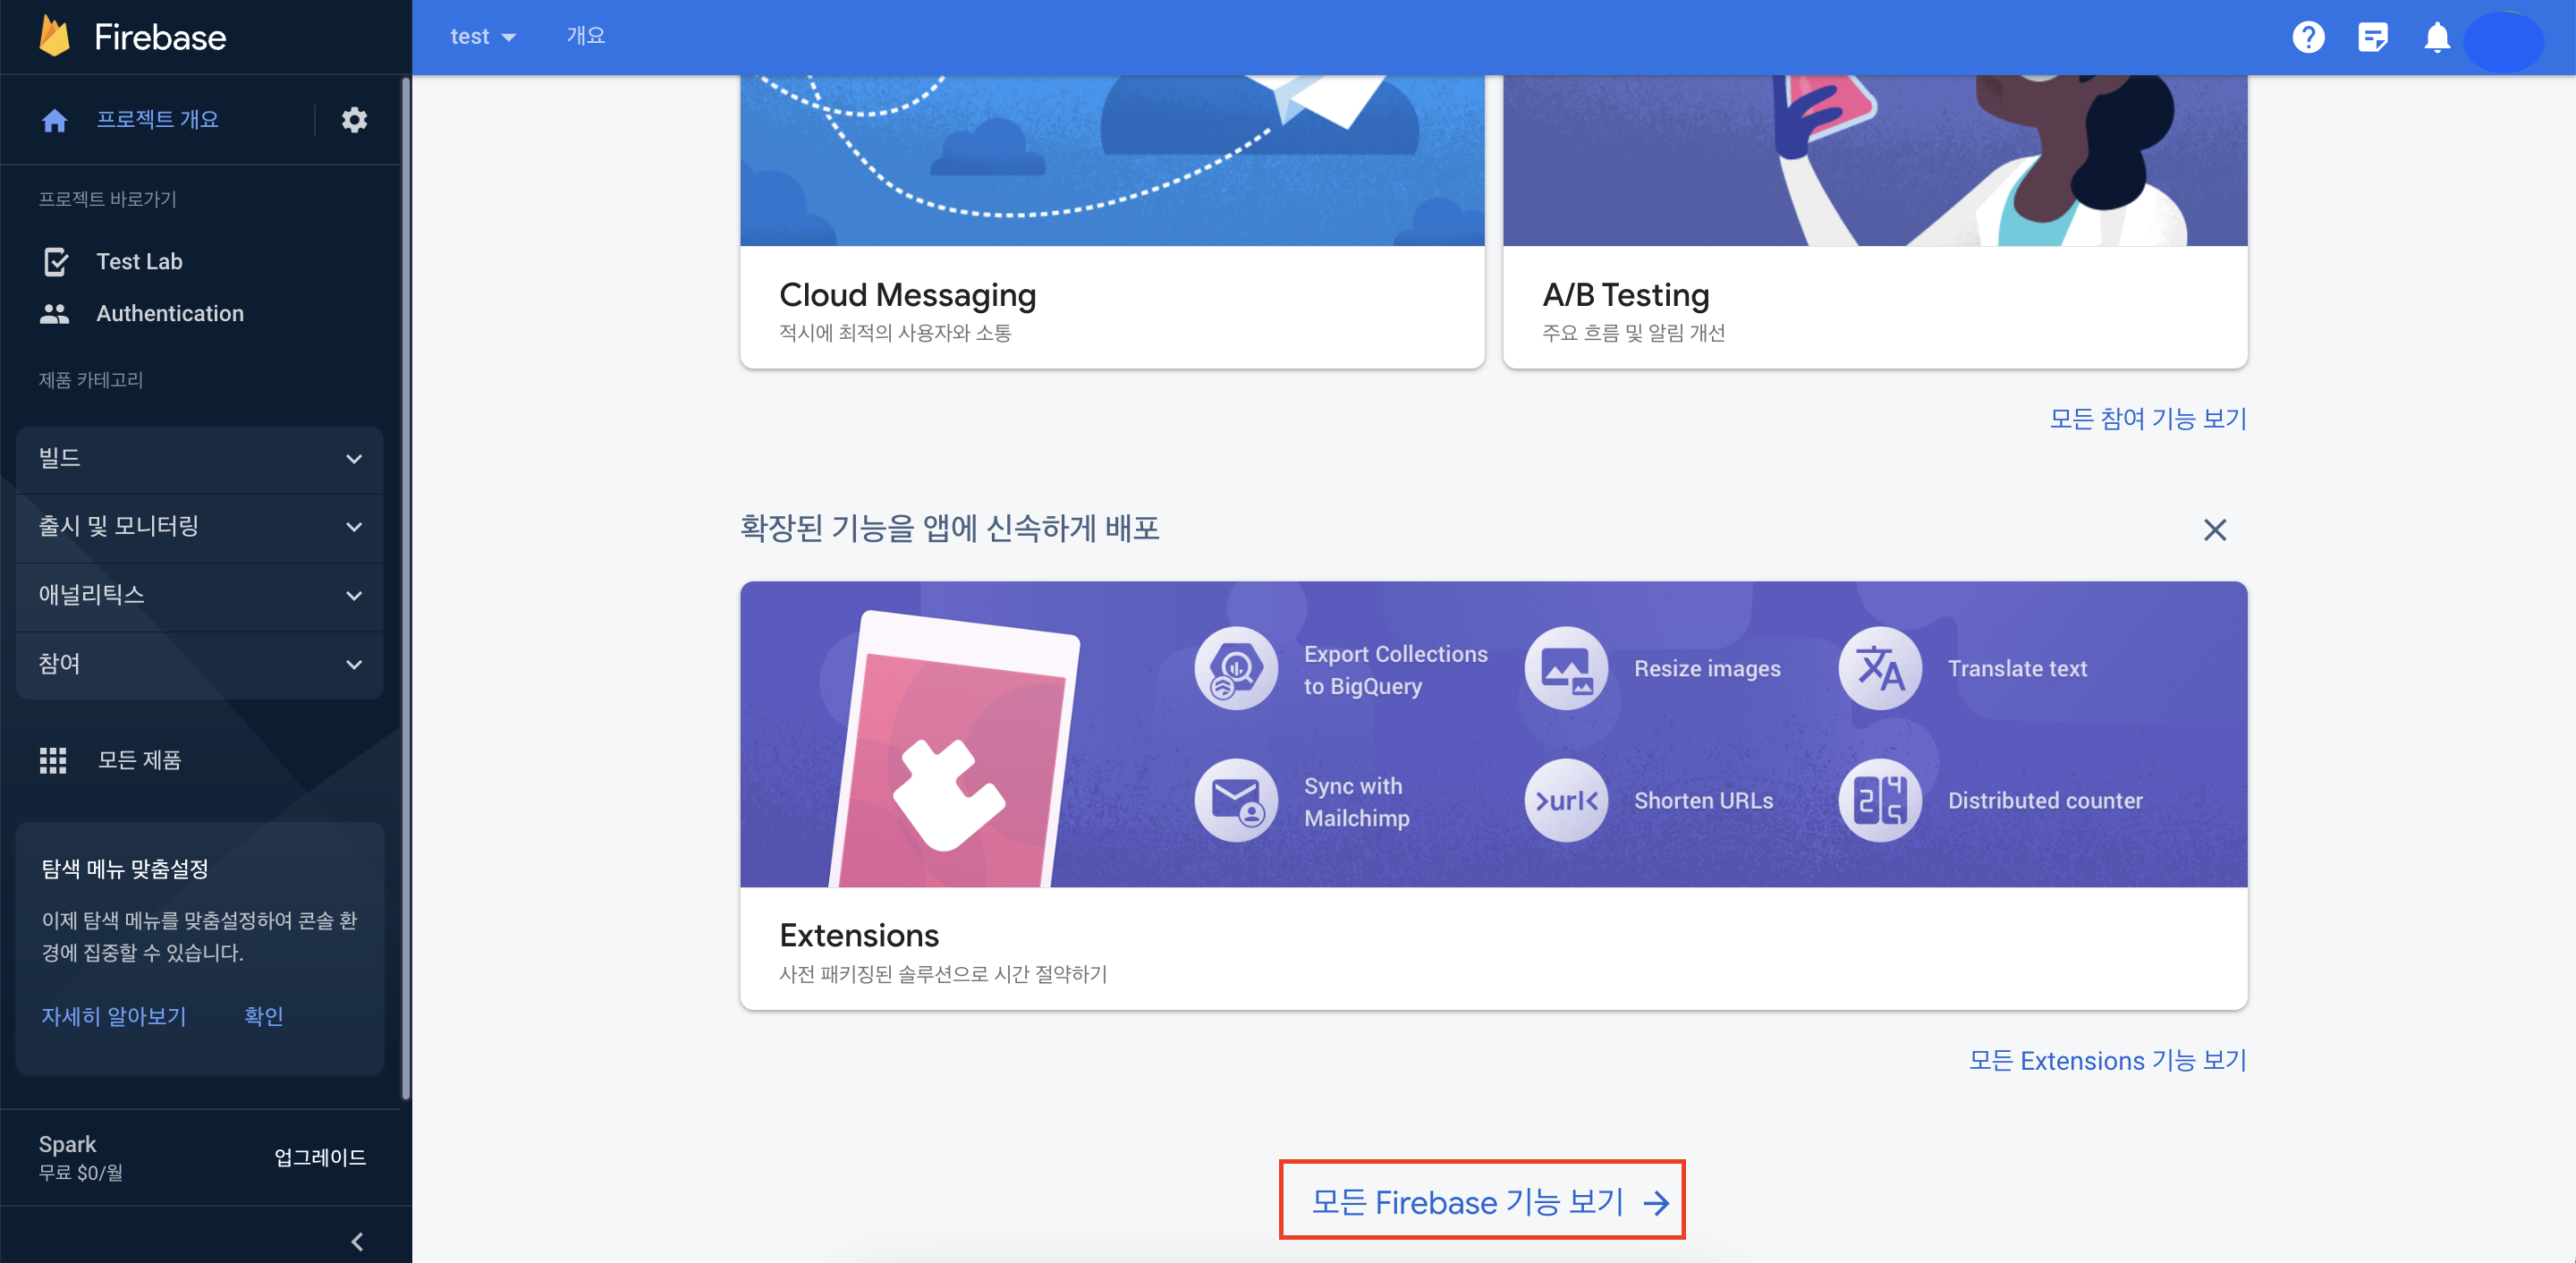Screen dimensions: 2576x1263
Task: Click the Test Lab checklist icon
Action: tap(56, 262)
